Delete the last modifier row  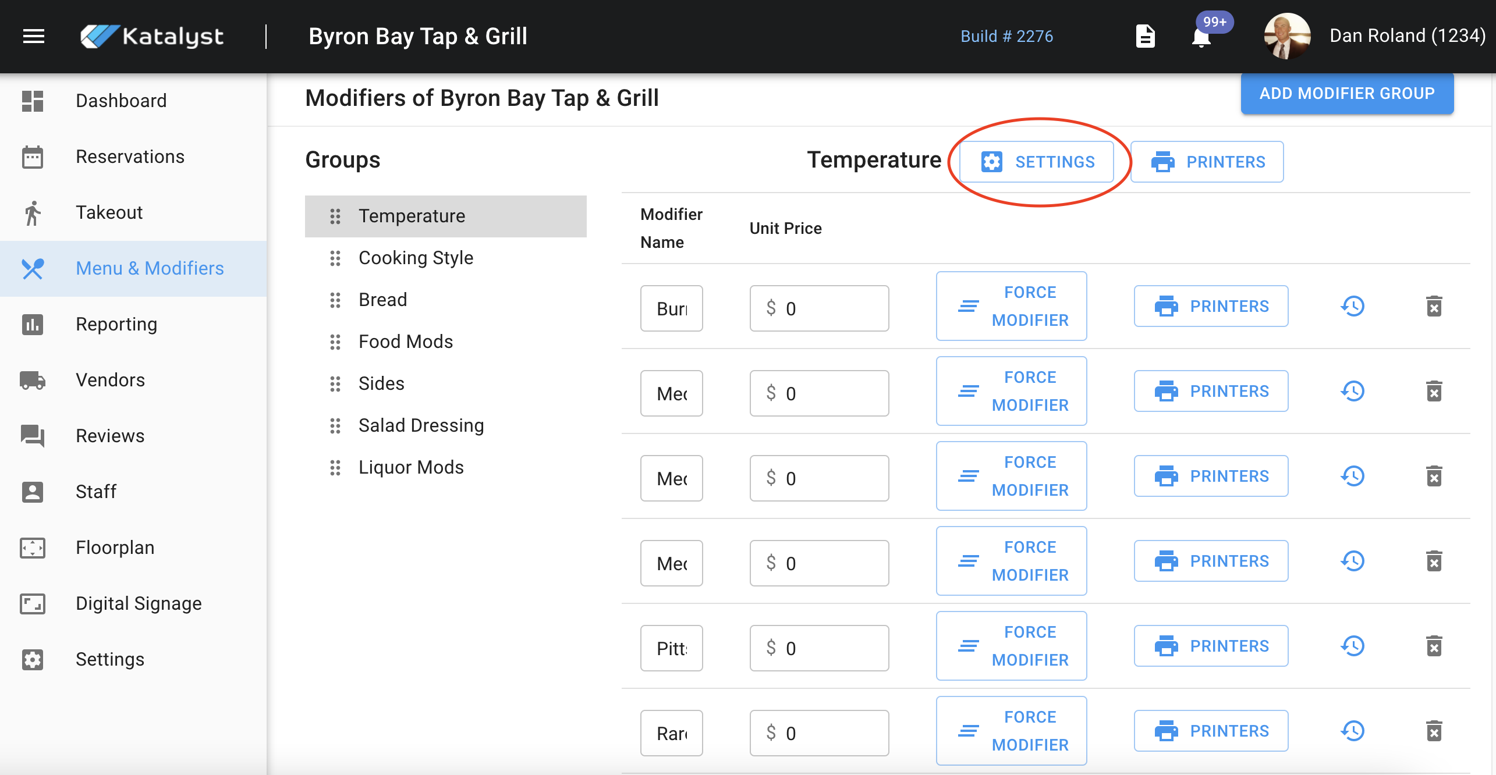1434,731
